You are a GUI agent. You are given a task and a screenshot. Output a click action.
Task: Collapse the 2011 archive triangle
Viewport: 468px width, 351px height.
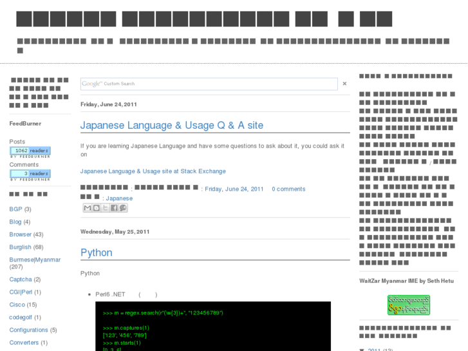[362, 350]
